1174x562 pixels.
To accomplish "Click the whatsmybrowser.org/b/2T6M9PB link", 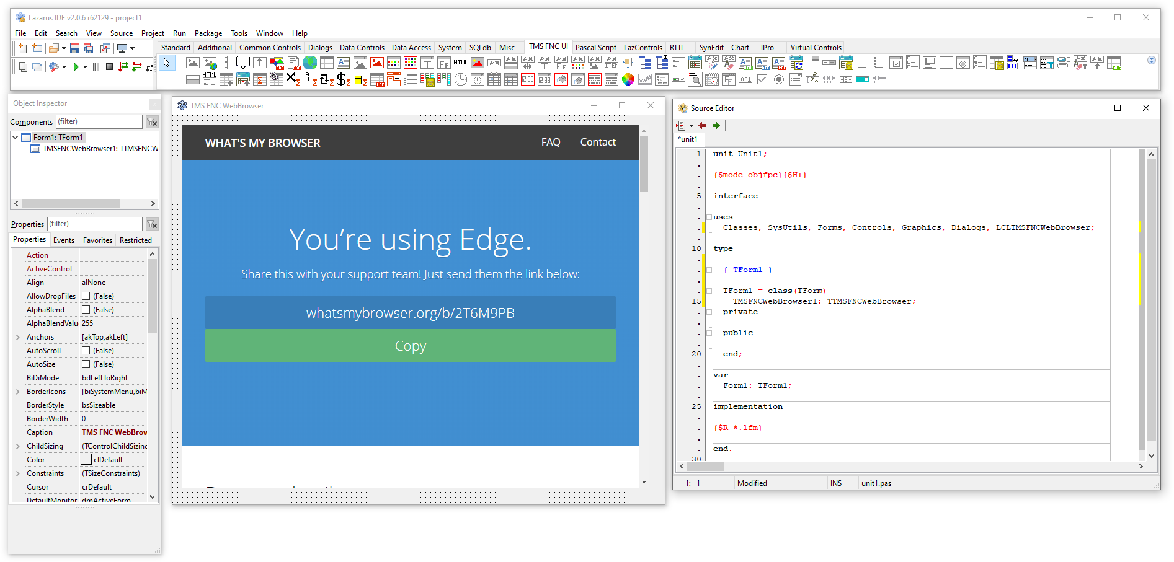I will click(411, 313).
